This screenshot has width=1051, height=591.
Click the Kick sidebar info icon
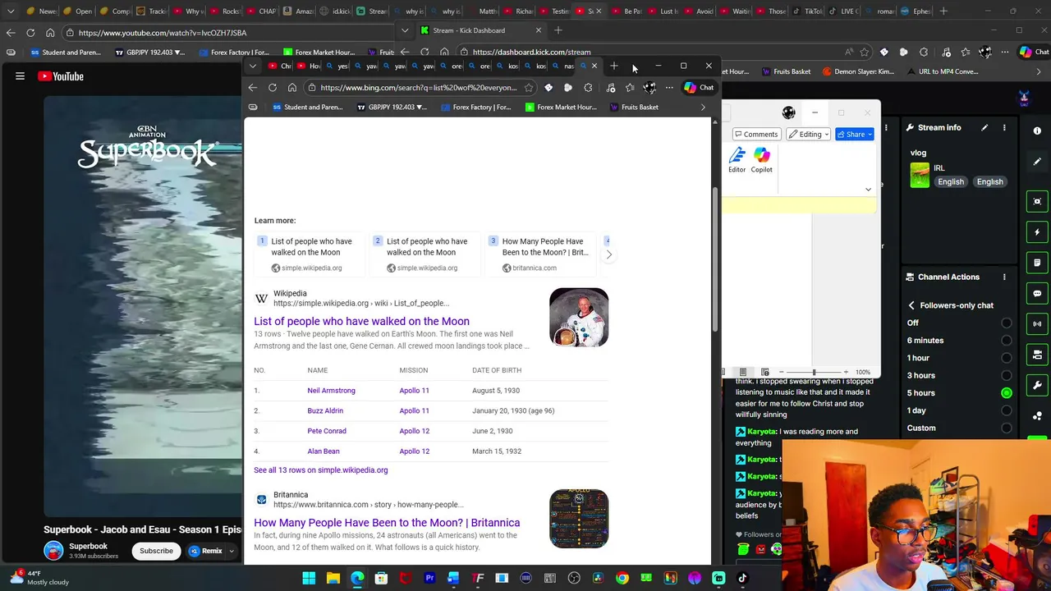click(x=1037, y=131)
